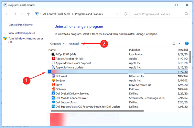
Task: Open the recent locations dropdown arrow
Action: coord(21,14)
